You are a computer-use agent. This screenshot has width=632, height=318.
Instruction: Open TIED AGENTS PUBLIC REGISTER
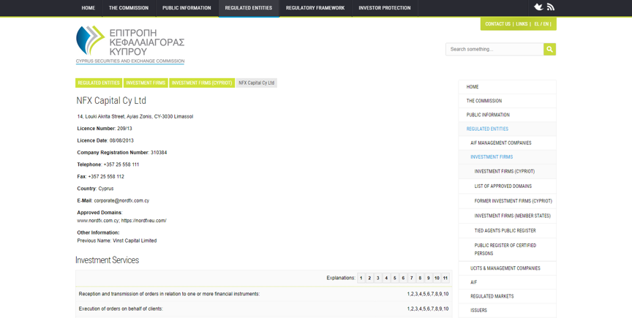pos(508,231)
